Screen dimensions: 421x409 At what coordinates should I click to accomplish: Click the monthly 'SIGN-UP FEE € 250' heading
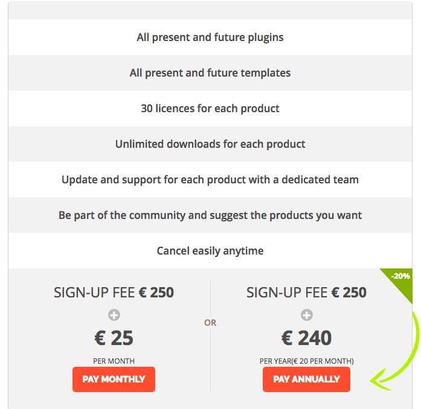click(x=114, y=293)
